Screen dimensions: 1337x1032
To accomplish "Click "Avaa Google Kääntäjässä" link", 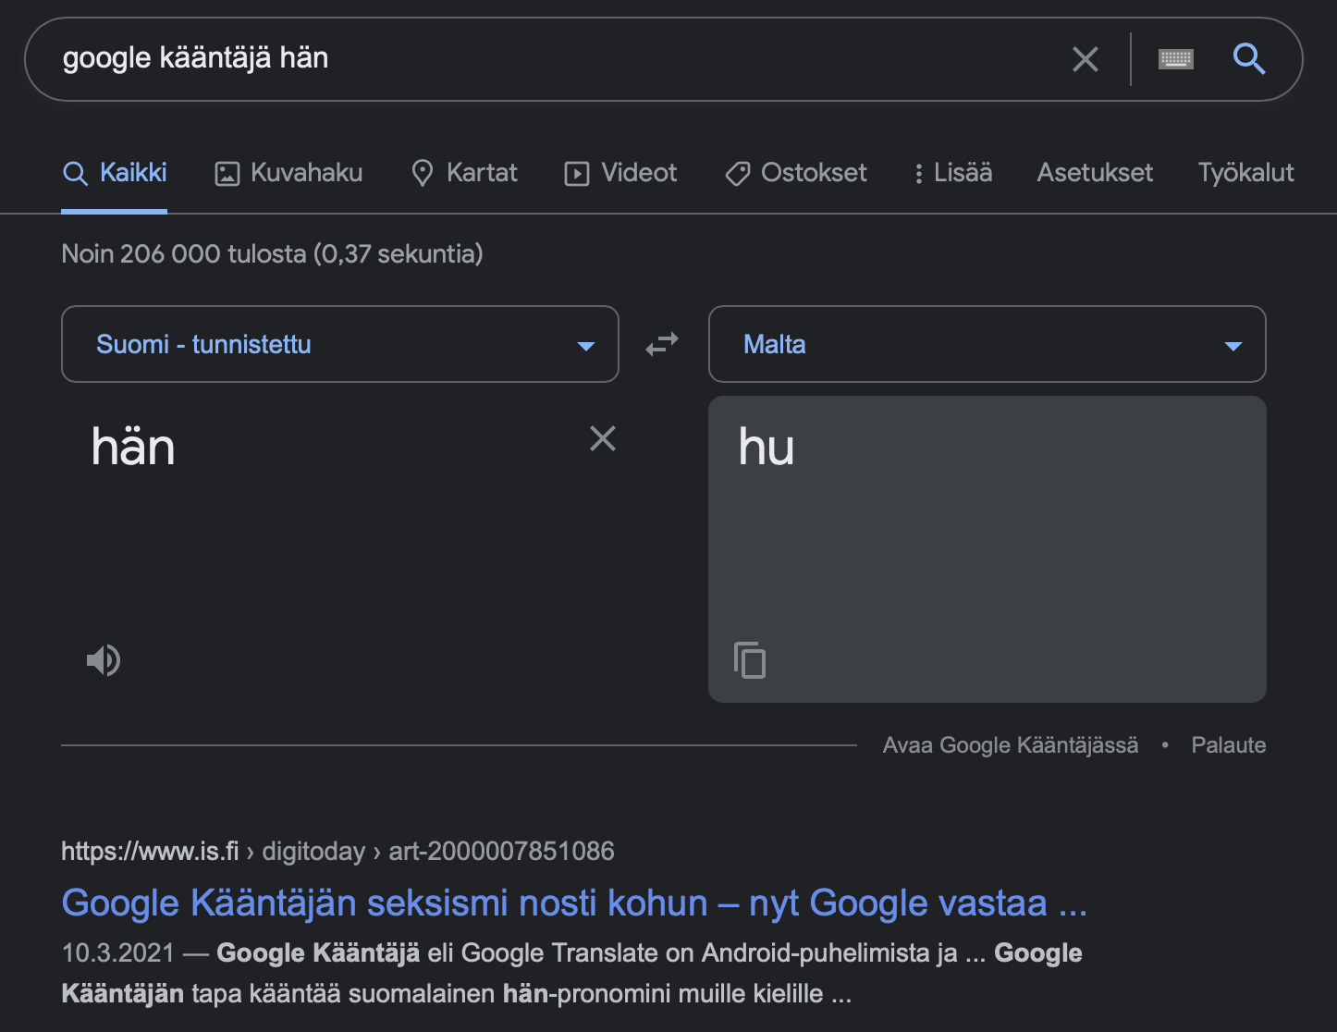I will pyautogui.click(x=1010, y=745).
